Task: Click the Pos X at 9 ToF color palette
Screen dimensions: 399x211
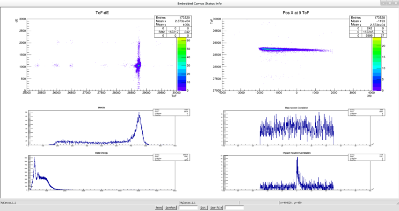Action: point(377,64)
